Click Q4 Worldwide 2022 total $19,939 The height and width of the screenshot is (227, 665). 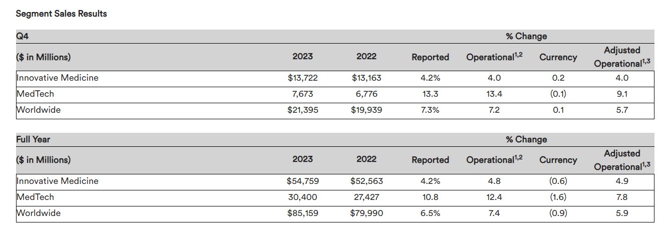coord(366,110)
